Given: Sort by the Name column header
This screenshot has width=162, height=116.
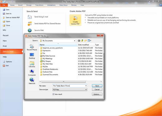Looking at the screenshot, I should (58, 45).
